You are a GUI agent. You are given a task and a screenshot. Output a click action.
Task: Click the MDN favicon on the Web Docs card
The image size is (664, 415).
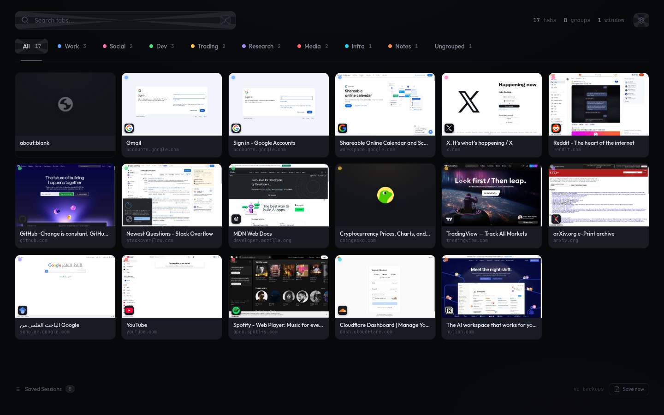click(x=236, y=219)
